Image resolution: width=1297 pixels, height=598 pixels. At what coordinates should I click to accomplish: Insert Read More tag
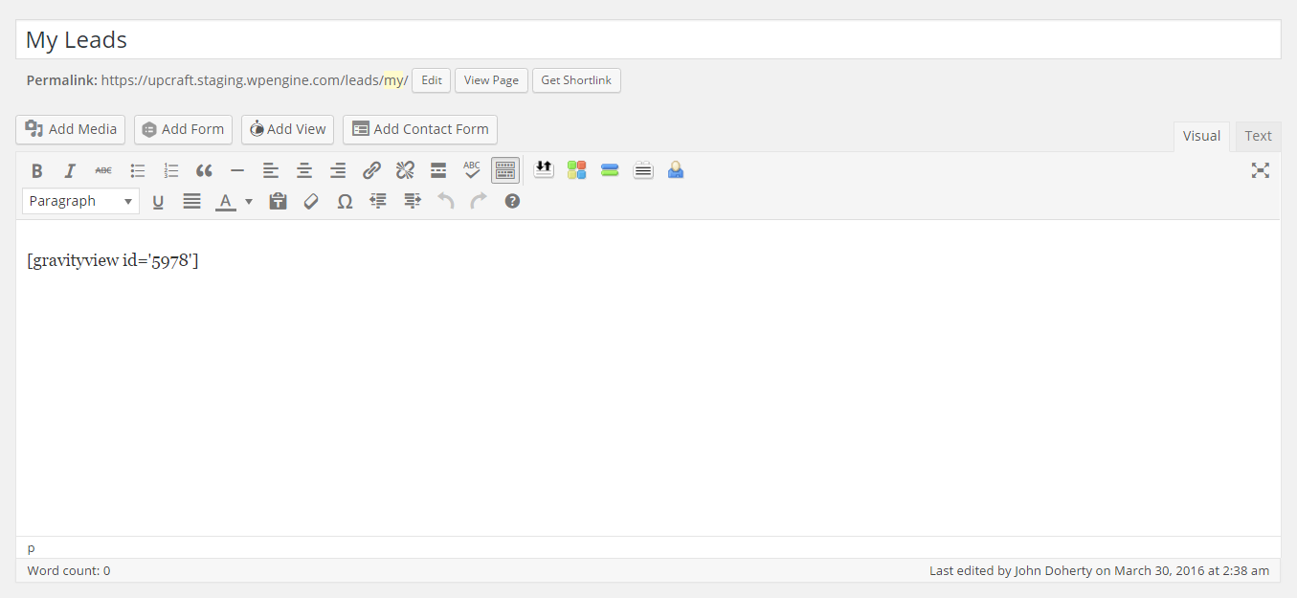tap(438, 171)
